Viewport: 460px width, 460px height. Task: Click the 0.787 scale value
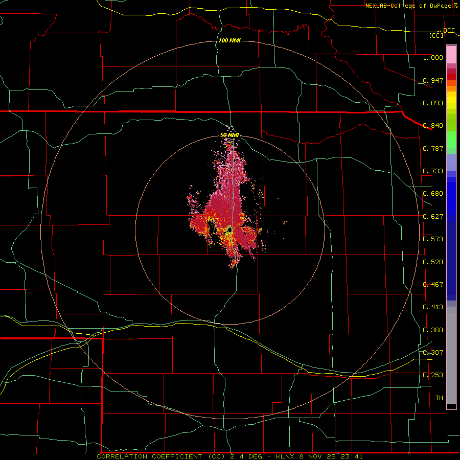(x=433, y=148)
